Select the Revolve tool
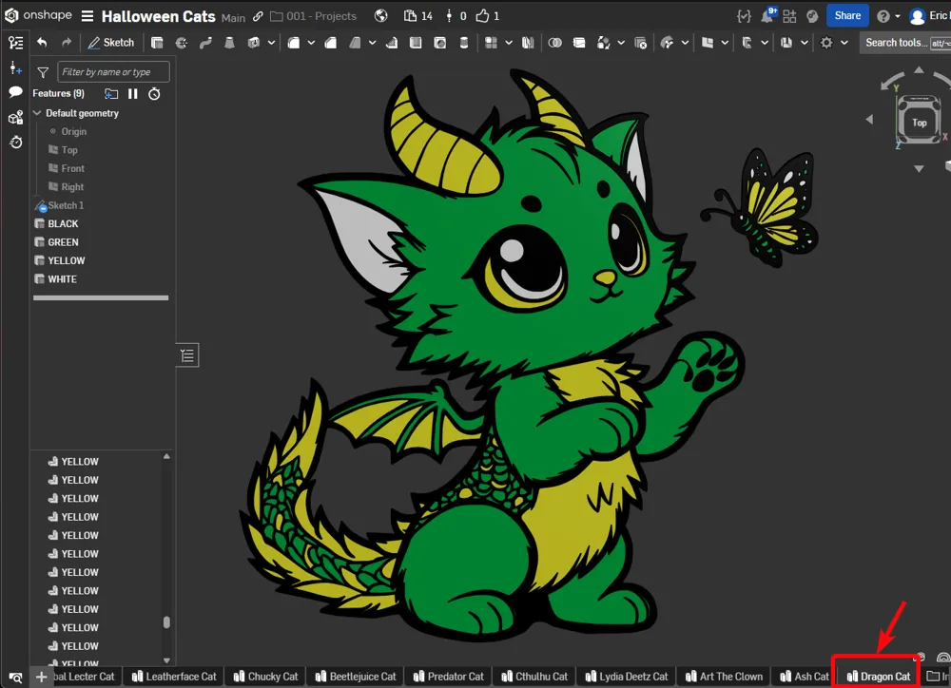Screen dimensions: 951x688 tap(182, 43)
